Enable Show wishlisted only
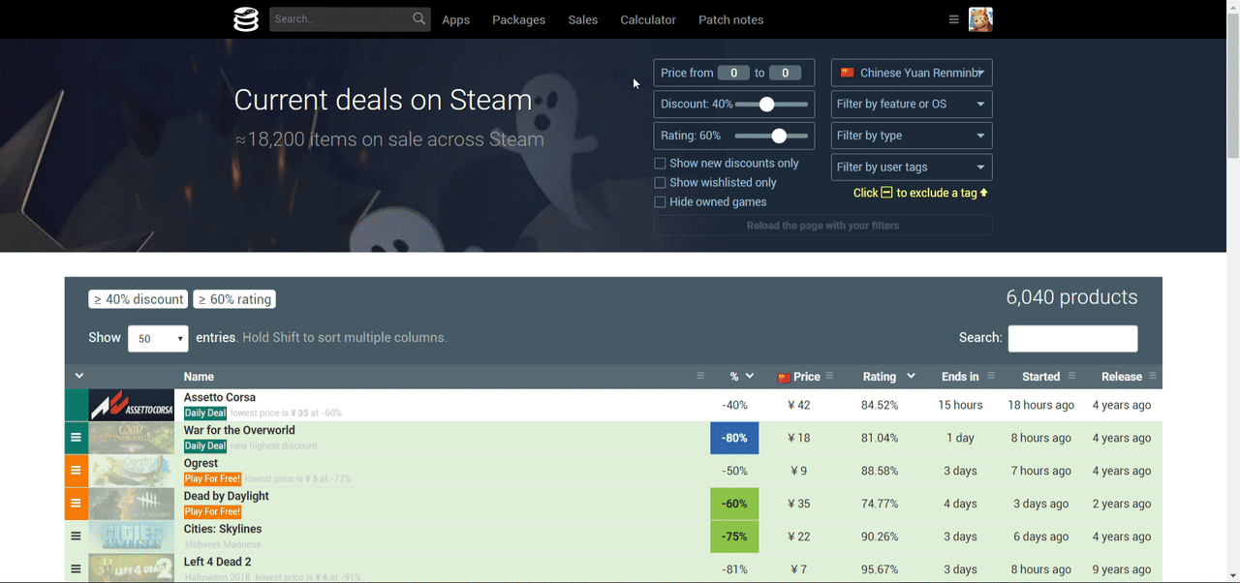Screen dimensions: 1240x583 point(660,183)
